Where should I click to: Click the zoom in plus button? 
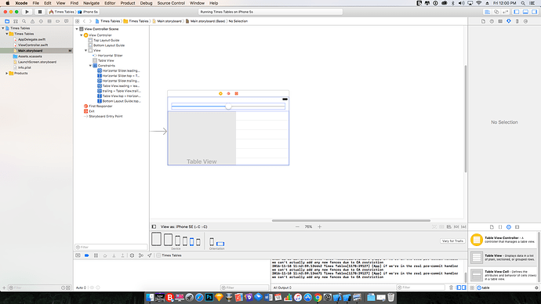(x=319, y=226)
